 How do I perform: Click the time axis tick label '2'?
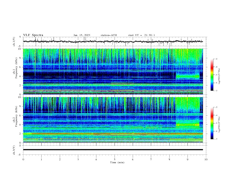(x=60, y=159)
